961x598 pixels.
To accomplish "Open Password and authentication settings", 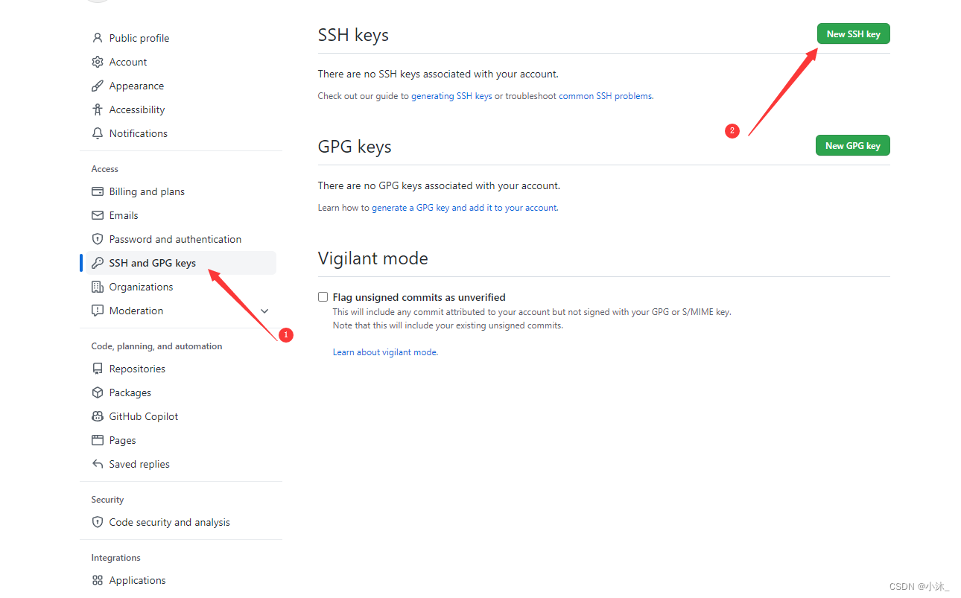I will point(175,239).
